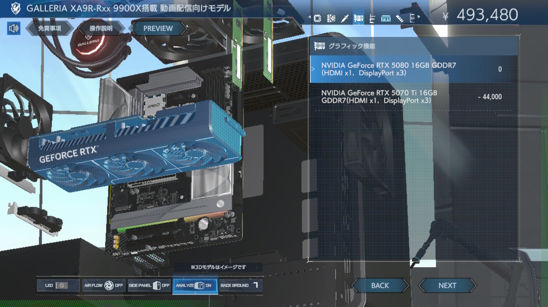Viewport: 548px width, 307px height.
Task: Click the AMD CPU on the motherboard
Action: click(x=154, y=105)
